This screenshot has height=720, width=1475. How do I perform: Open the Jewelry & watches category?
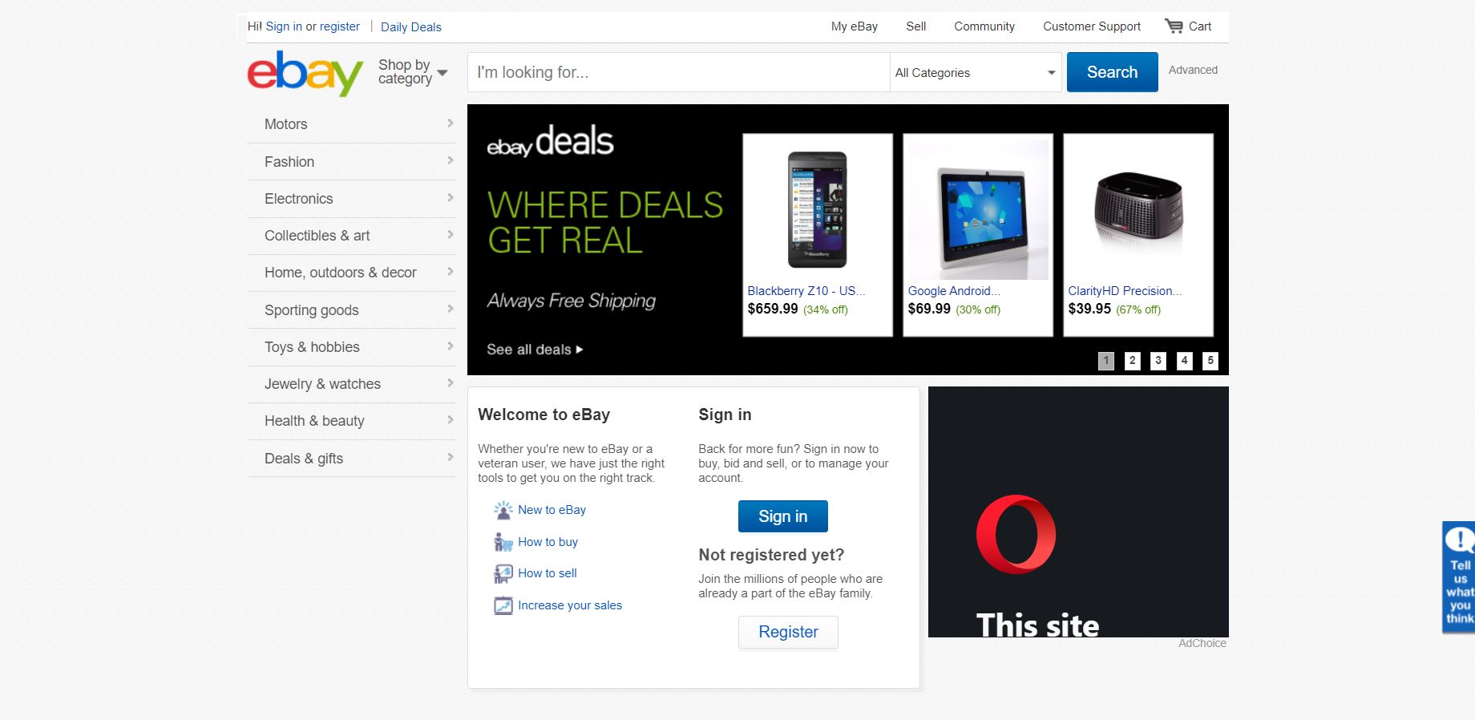(x=352, y=384)
